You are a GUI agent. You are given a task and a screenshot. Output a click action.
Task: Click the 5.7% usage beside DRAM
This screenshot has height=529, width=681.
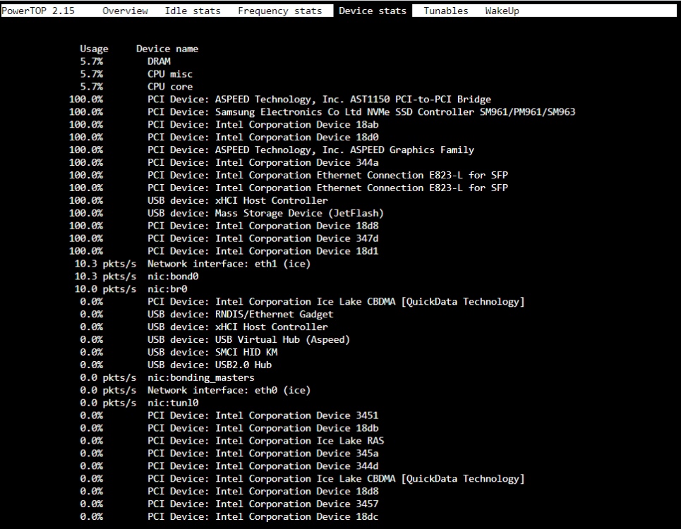point(91,61)
